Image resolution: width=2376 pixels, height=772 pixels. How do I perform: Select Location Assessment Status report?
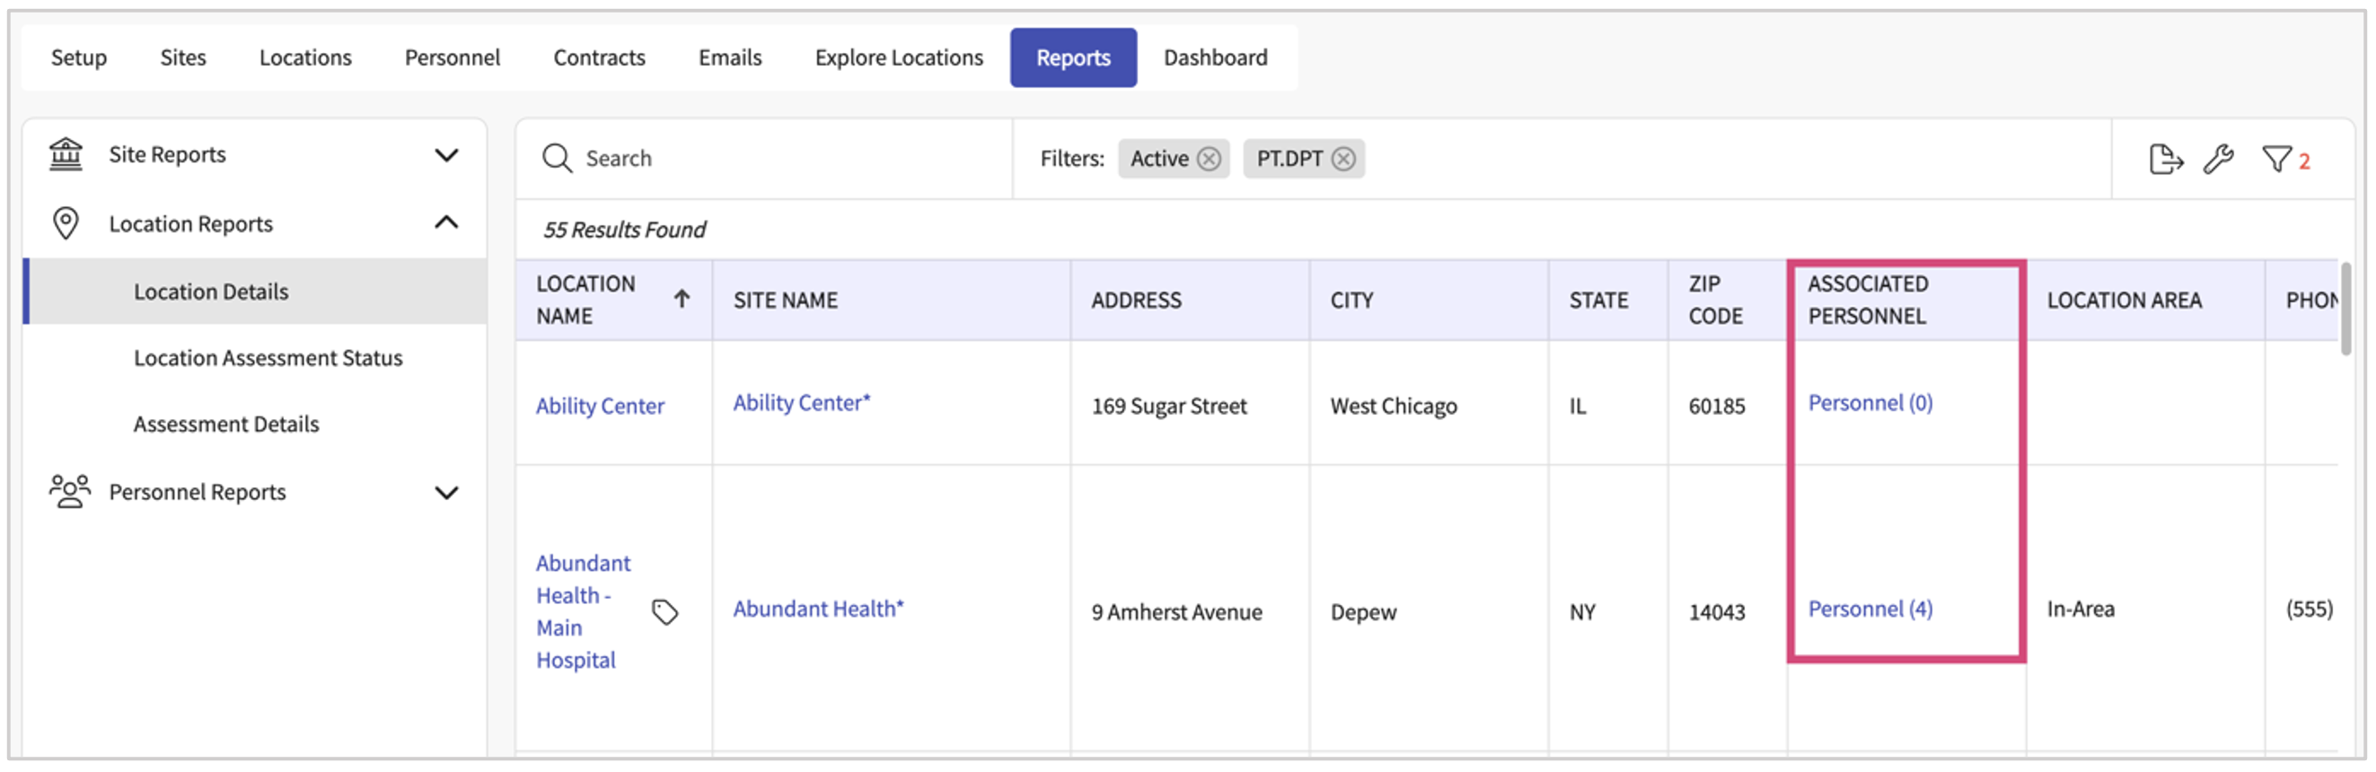(x=268, y=358)
